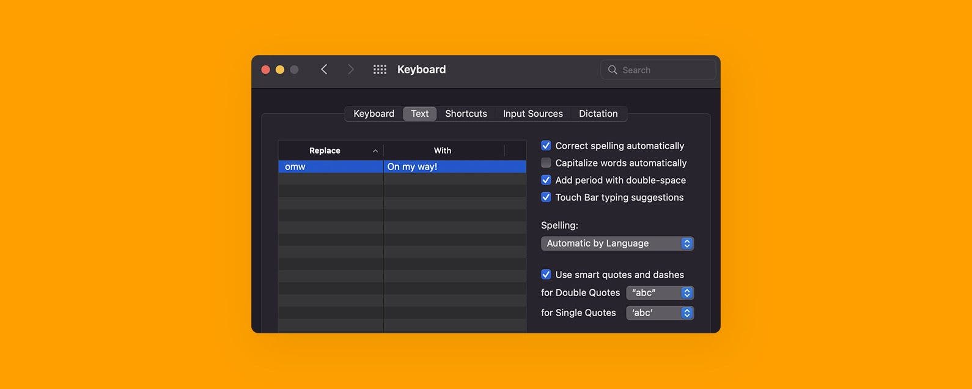Open the Dictation tab

(x=598, y=114)
